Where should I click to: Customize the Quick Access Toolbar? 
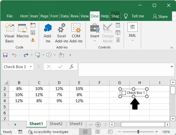(x=70, y=55)
